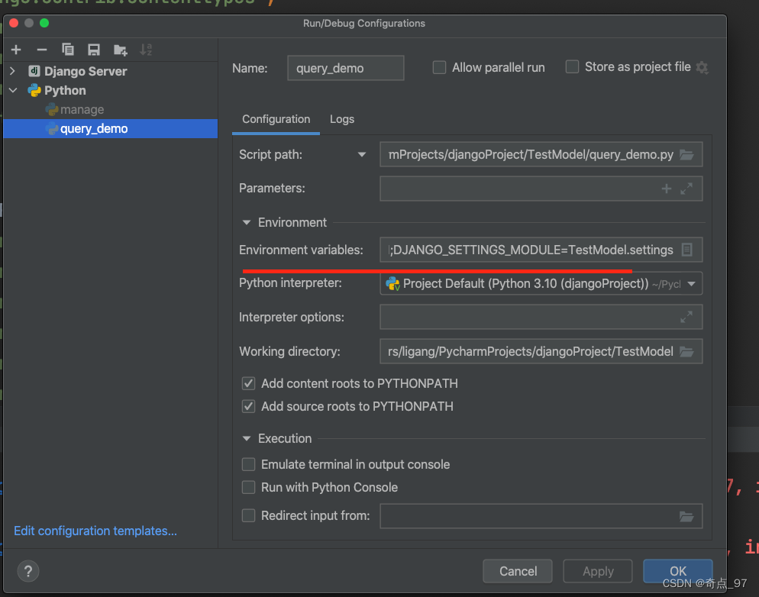The image size is (759, 597).
Task: Create a new folder for configurations
Action: click(x=120, y=50)
